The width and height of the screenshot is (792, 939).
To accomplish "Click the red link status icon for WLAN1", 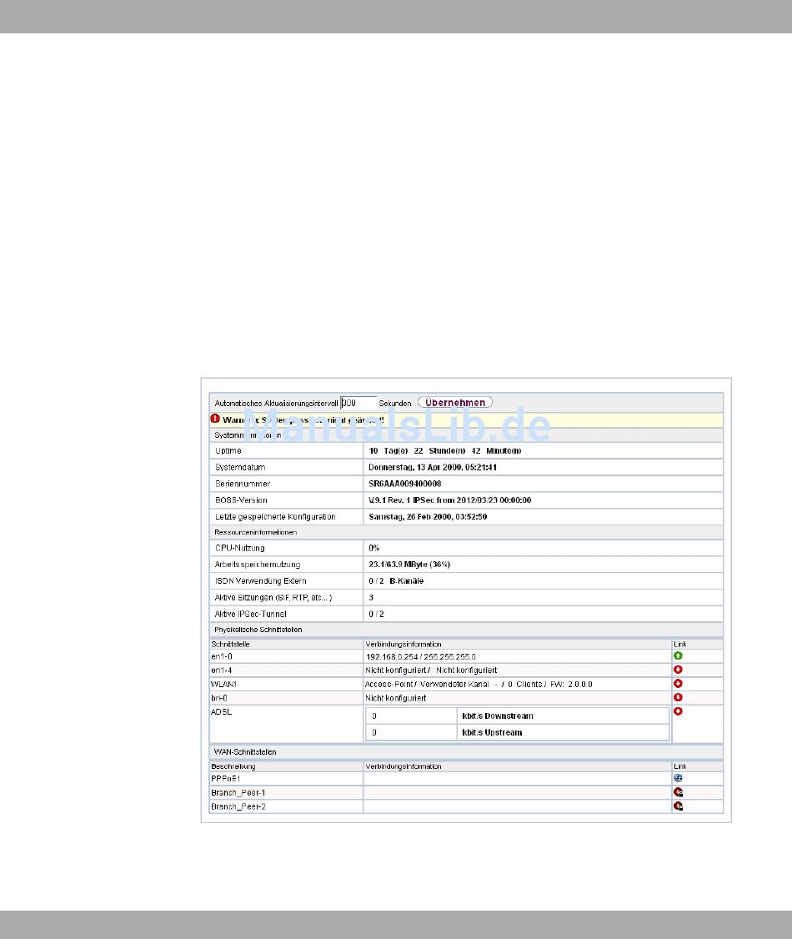I will tap(678, 684).
